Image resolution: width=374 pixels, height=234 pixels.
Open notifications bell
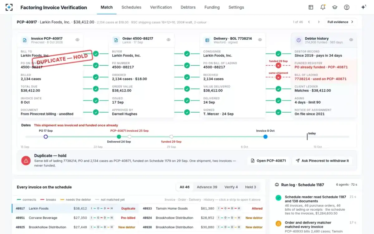(323, 7)
